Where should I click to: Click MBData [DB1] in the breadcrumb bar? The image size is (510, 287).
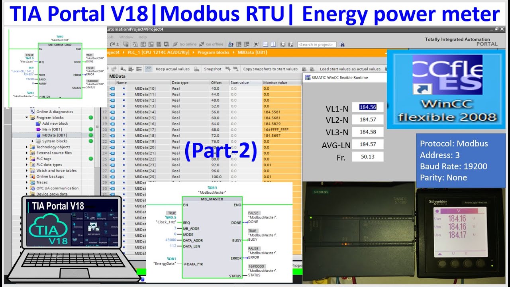click(252, 52)
